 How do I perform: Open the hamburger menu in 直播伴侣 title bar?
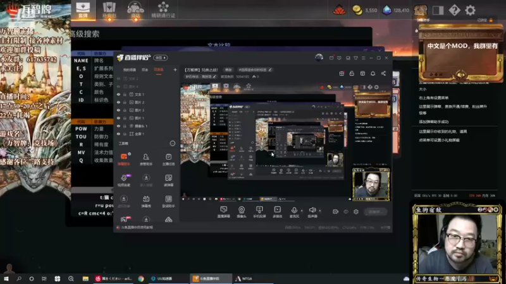tap(363, 58)
